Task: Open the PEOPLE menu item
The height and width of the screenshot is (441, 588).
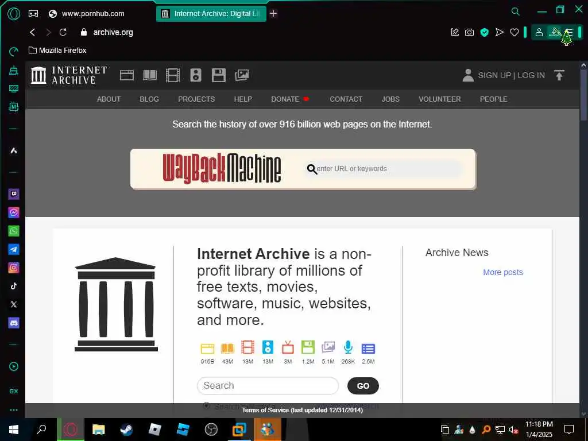Action: pyautogui.click(x=493, y=99)
